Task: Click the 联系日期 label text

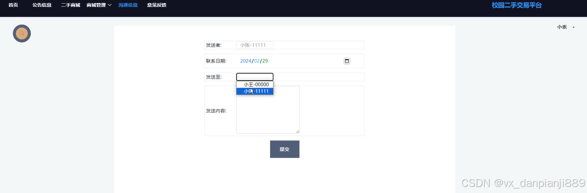Action: tap(216, 61)
